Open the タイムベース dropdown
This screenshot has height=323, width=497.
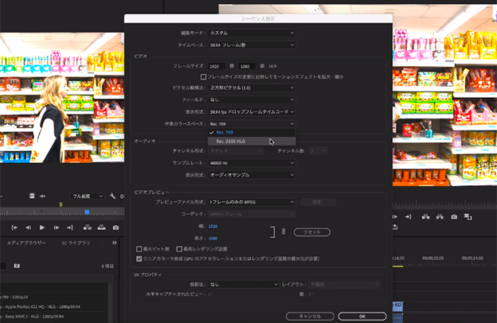click(251, 45)
